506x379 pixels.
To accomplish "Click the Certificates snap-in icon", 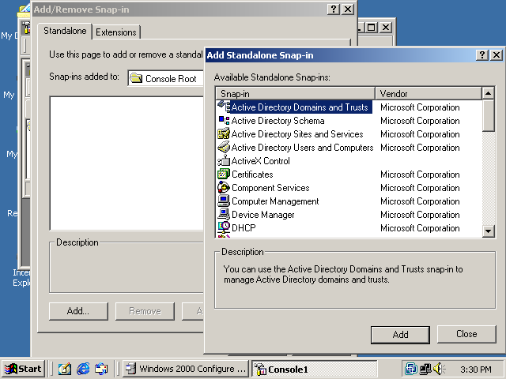I will 224,174.
